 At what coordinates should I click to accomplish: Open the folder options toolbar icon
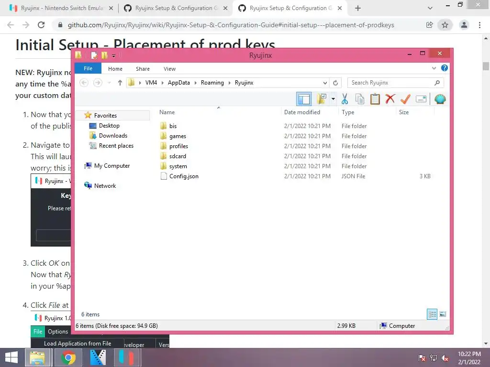321,99
